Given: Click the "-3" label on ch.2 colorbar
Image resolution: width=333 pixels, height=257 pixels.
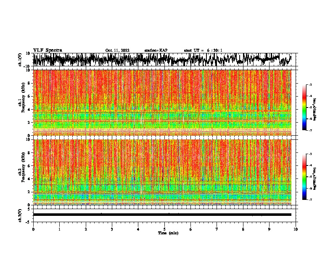Looking at the screenshot, I should (x=310, y=154).
